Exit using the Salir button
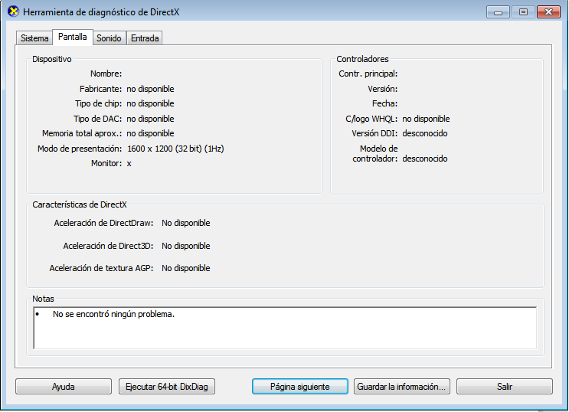569x412 pixels. [x=505, y=387]
